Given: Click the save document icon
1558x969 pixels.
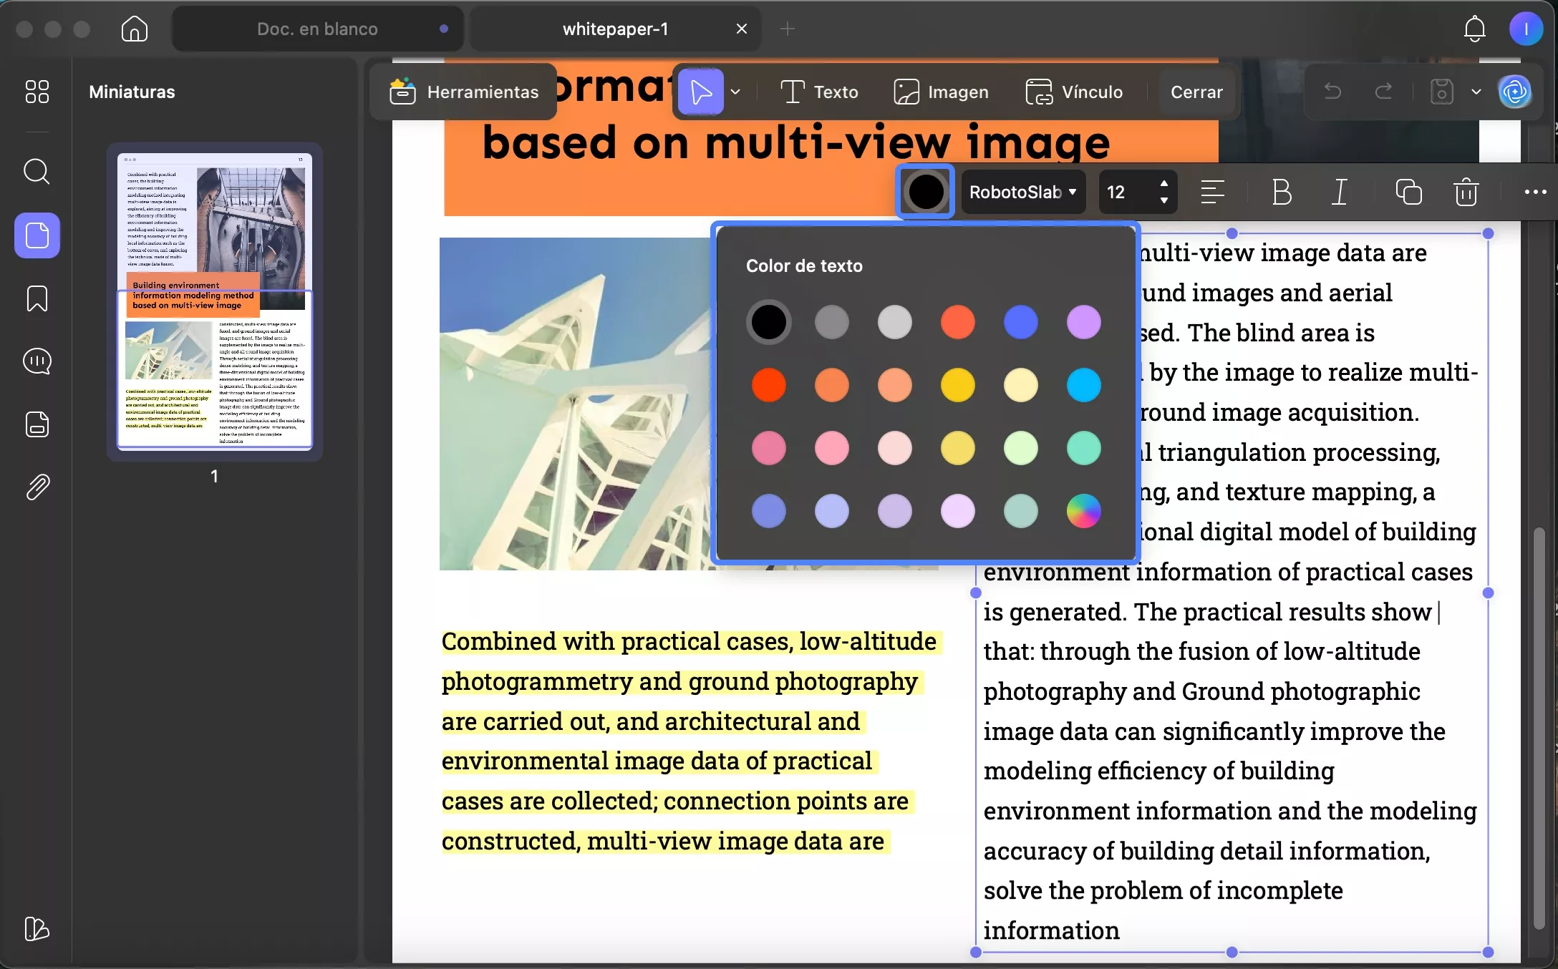Looking at the screenshot, I should pos(1441,92).
